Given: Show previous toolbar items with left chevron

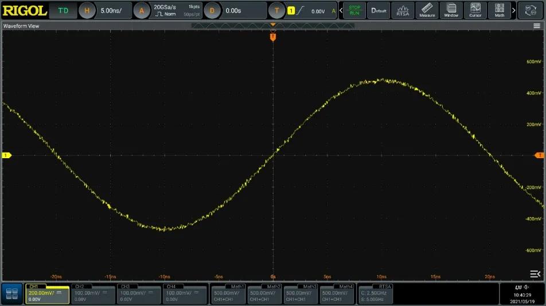Looking at the screenshot, I should click(x=341, y=10).
